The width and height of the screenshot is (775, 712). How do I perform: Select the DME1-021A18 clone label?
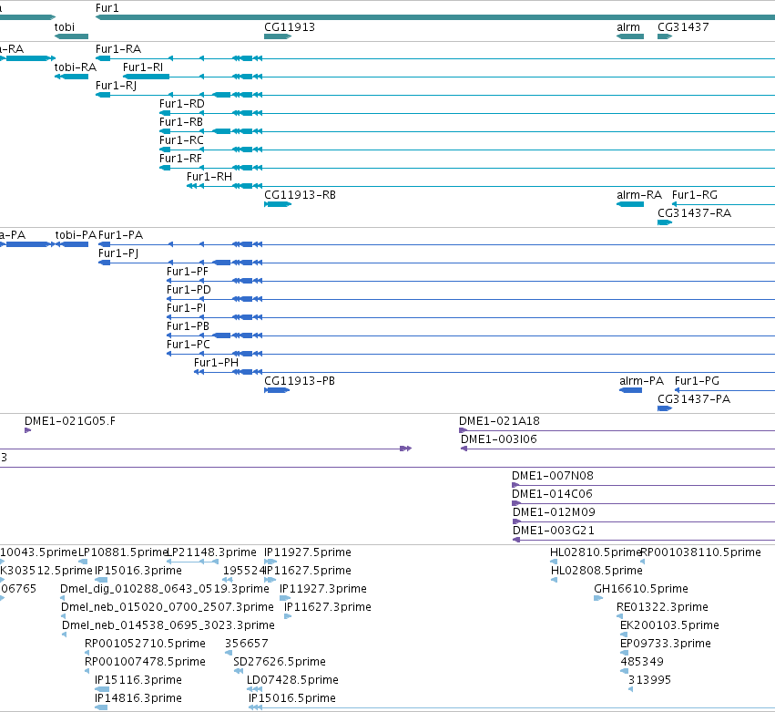[499, 421]
